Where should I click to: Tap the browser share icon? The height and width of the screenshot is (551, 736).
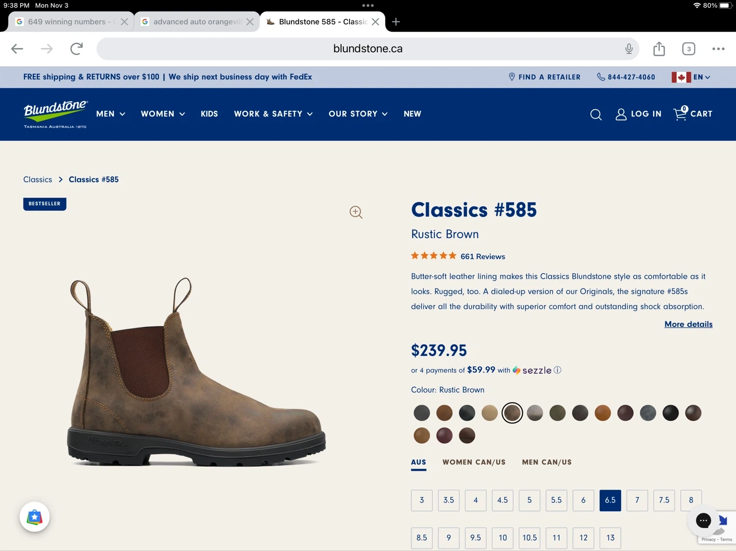coord(659,49)
